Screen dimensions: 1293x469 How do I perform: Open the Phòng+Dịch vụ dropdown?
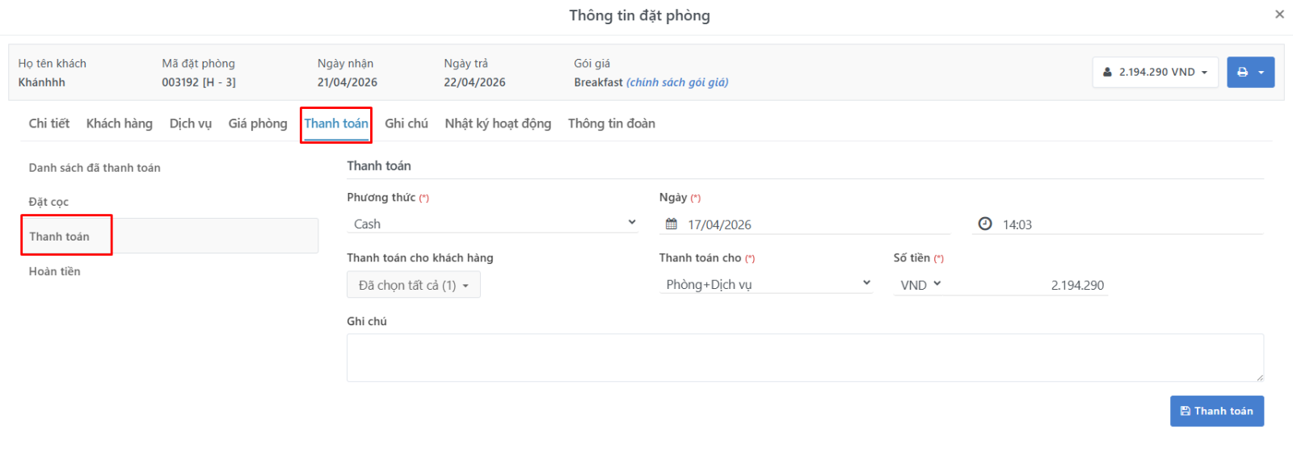765,284
